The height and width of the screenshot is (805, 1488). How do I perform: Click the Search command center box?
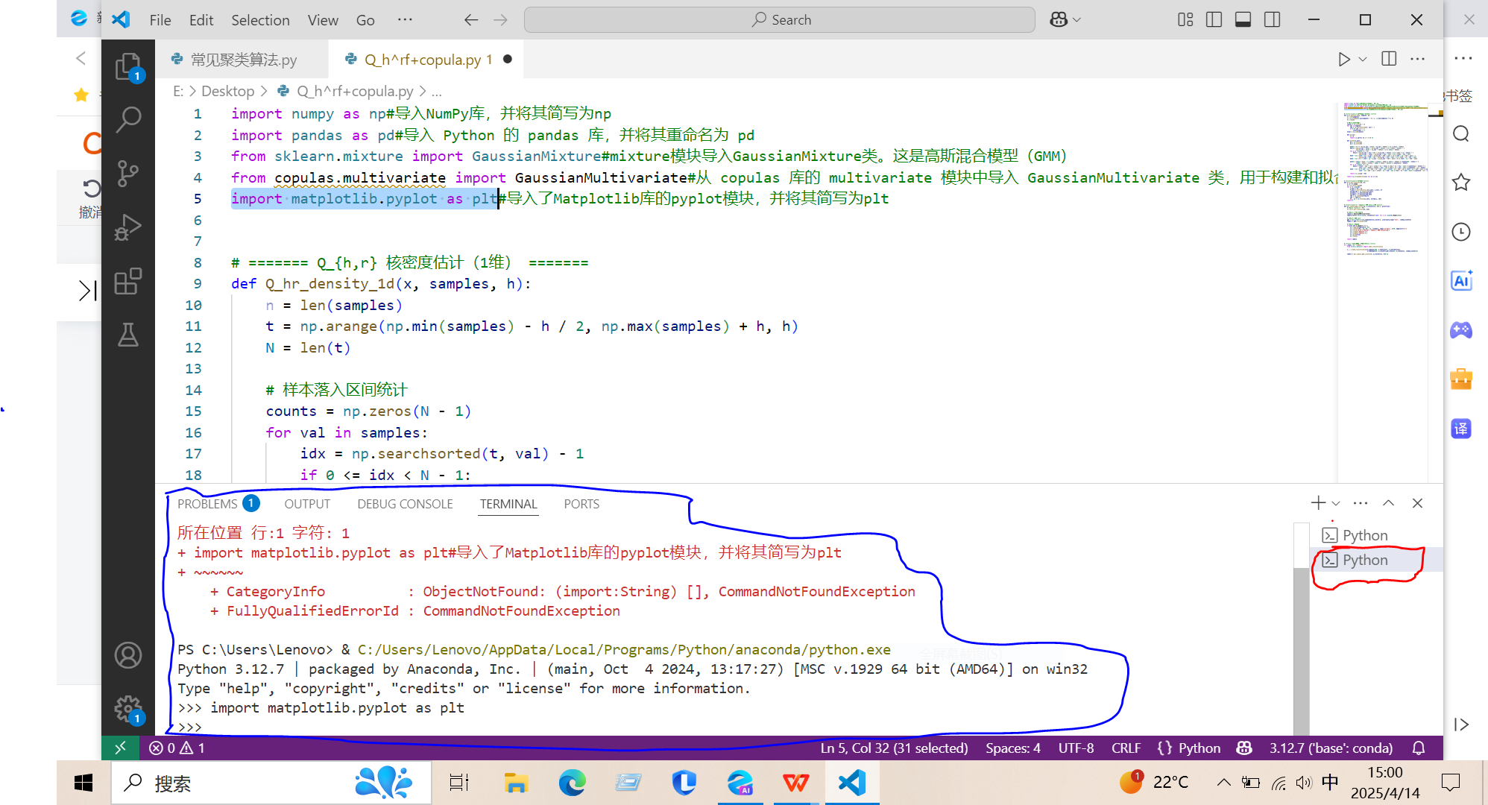tap(779, 20)
